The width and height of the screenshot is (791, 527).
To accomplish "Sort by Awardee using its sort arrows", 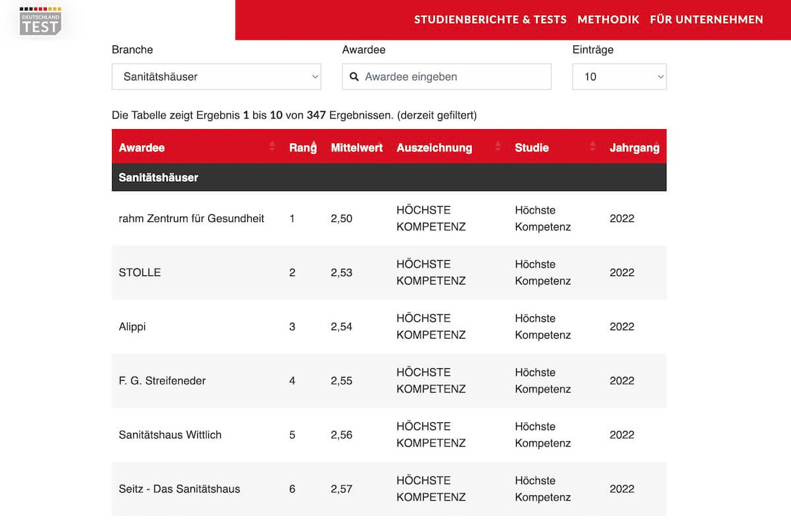I will pyautogui.click(x=272, y=146).
